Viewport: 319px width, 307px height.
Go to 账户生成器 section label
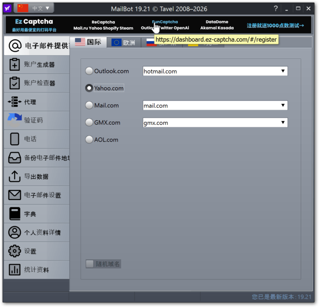coord(39,65)
